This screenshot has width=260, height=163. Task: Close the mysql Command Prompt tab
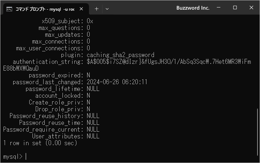click(x=81, y=9)
